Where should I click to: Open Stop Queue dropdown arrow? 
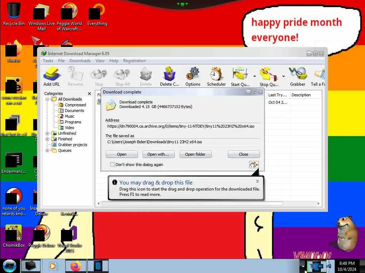283,76
